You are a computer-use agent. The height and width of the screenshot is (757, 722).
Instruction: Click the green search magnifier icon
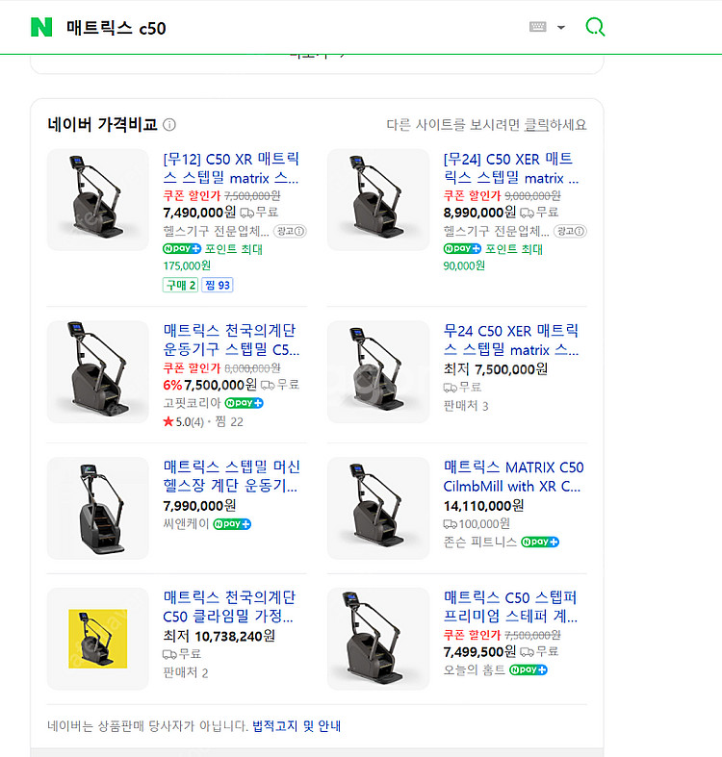pos(595,27)
